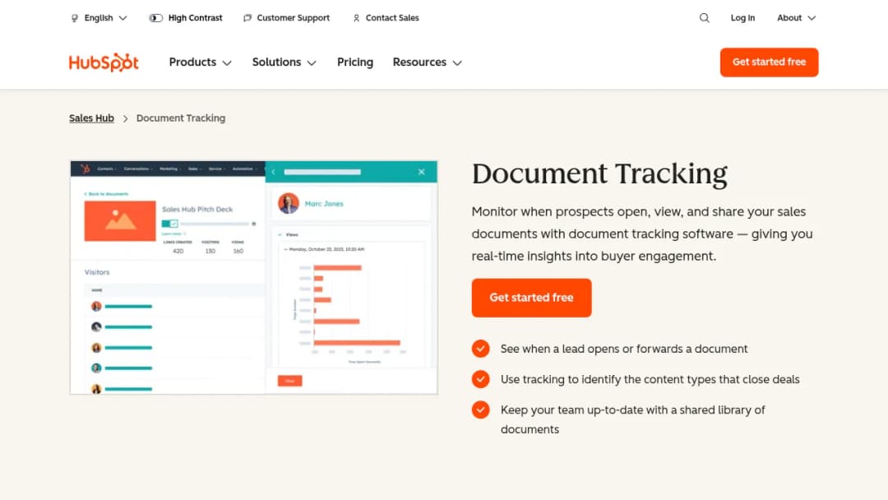Click the document tracking product screenshot
The width and height of the screenshot is (888, 500).
(x=254, y=277)
